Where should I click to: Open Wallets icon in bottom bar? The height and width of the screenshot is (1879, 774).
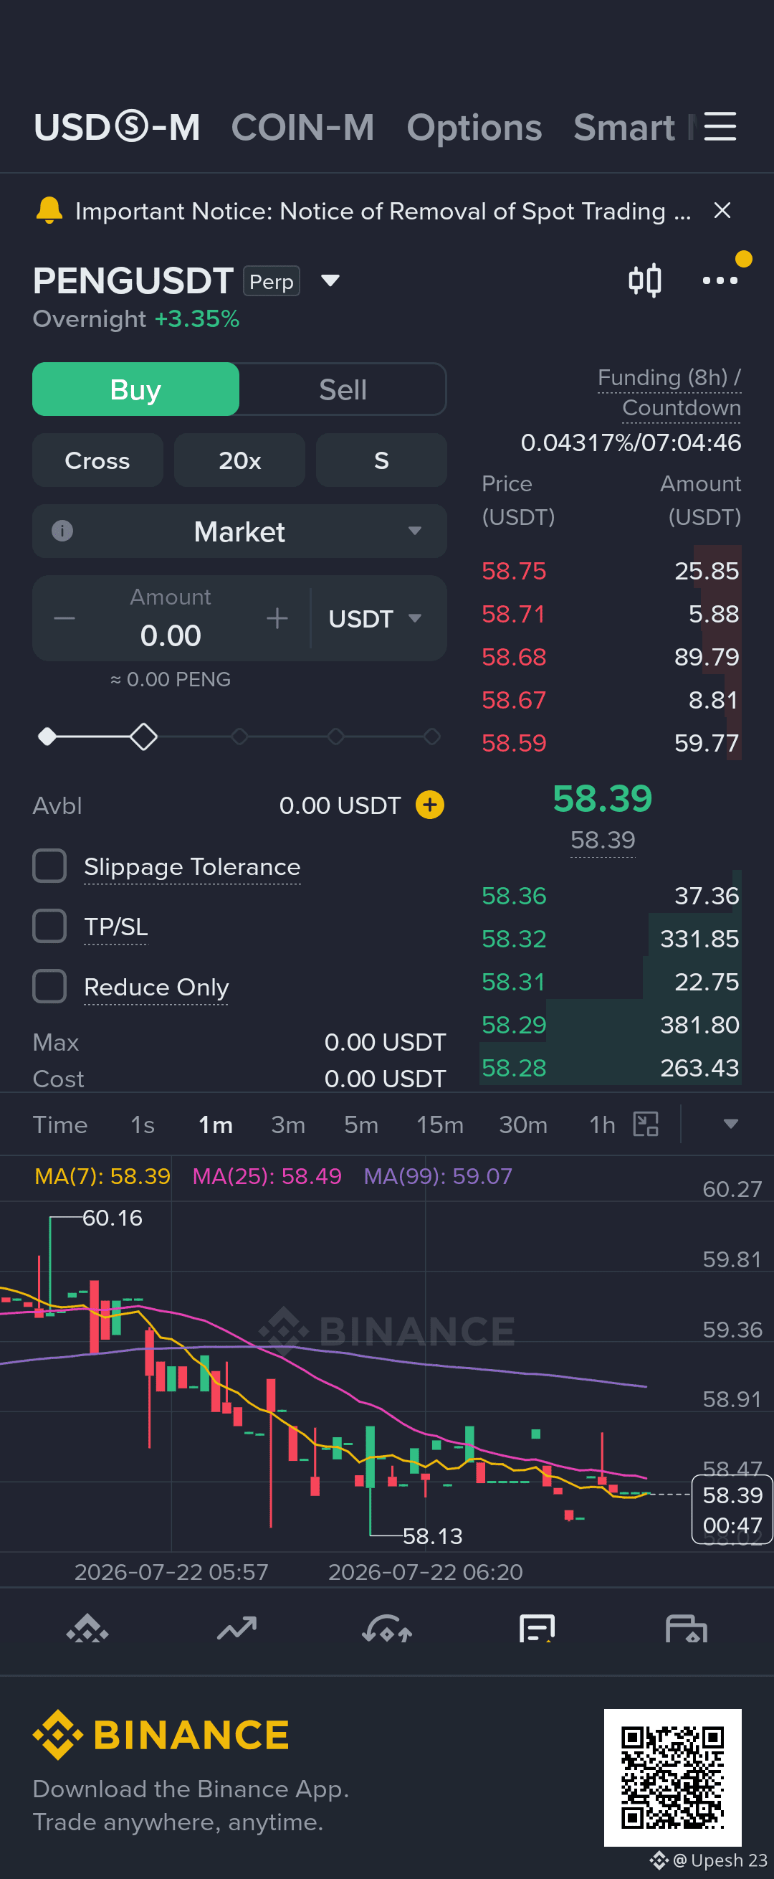pos(687,1629)
